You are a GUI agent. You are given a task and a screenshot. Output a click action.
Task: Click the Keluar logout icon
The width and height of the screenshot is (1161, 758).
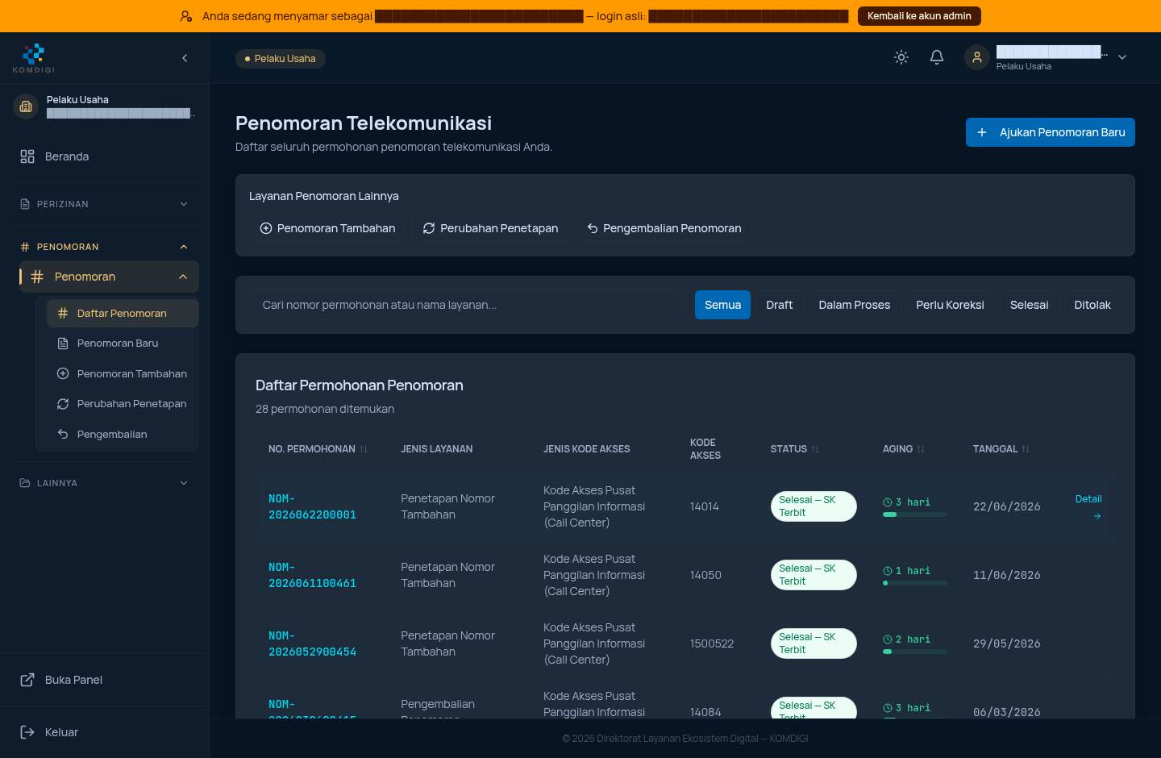tap(27, 732)
